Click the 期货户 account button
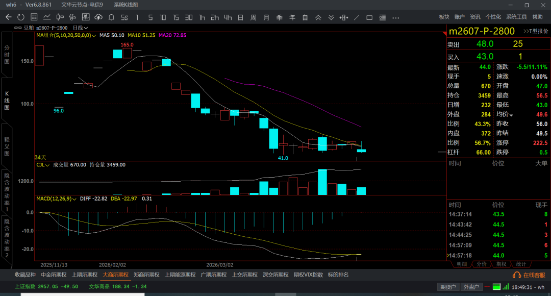 coord(448,287)
